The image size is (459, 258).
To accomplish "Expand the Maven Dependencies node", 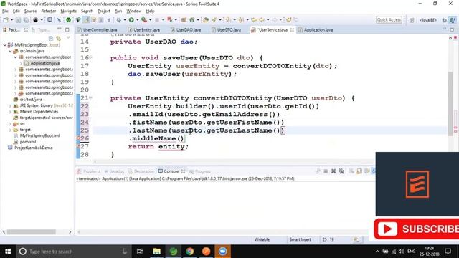I will pyautogui.click(x=11, y=112).
